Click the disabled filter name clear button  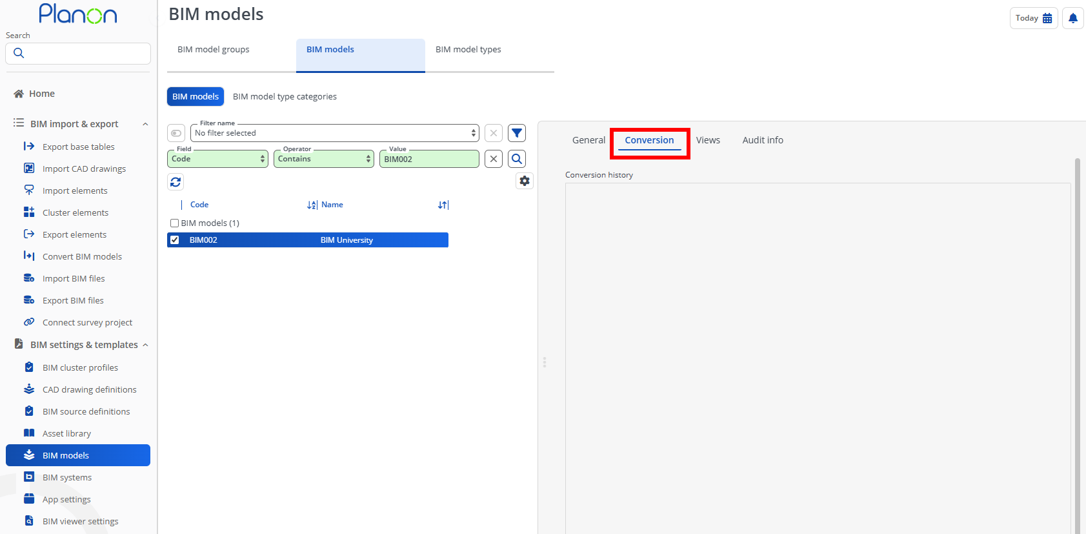494,133
